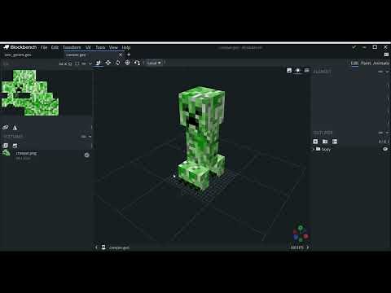
Task: Toggle visibility eye of body group
Action: click(385, 149)
